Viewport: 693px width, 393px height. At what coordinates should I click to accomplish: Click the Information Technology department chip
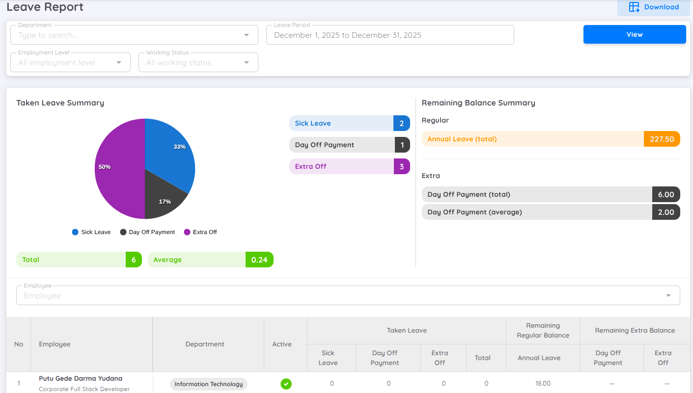pos(208,384)
